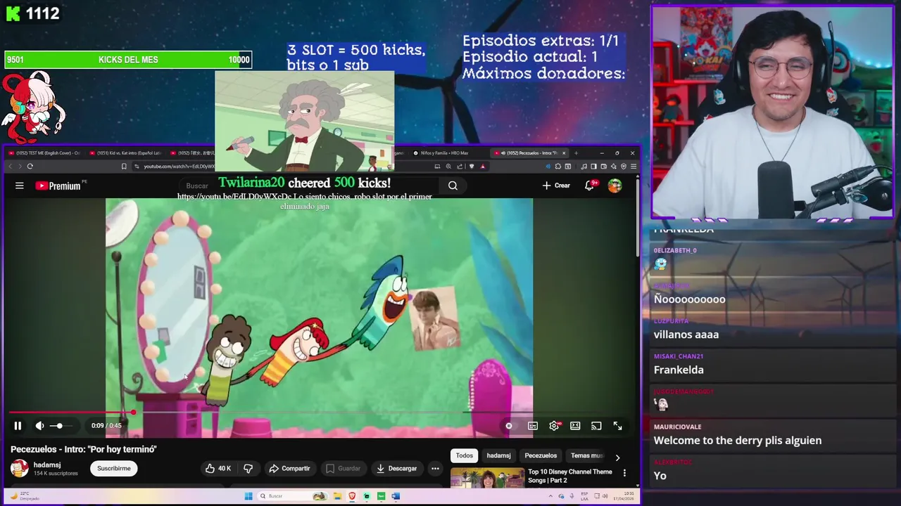Mute the video with the speaker icon

pyautogui.click(x=39, y=425)
